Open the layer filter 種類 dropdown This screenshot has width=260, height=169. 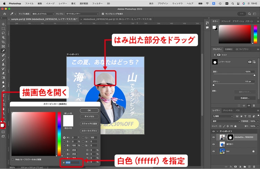[x=223, y=116]
